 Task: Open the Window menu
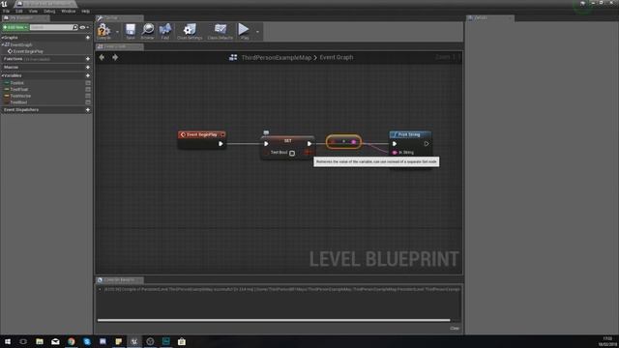(x=68, y=12)
